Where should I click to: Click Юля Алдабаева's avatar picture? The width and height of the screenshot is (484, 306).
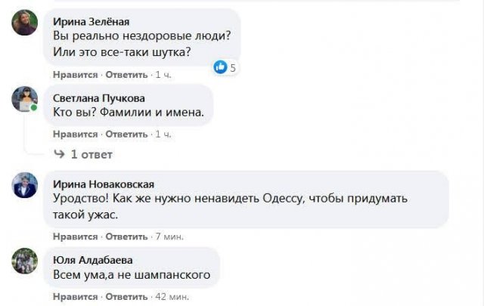(24, 261)
